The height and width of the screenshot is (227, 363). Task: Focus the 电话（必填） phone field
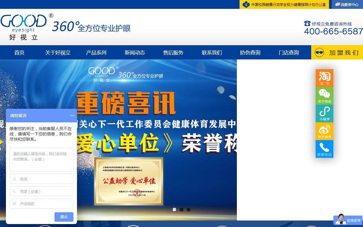point(41,191)
